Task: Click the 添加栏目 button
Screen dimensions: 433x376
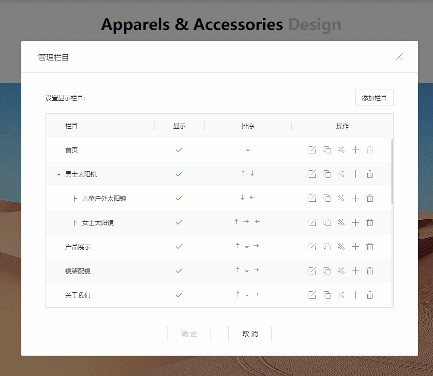Action: [x=374, y=98]
